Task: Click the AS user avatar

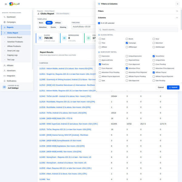Action: (5, 87)
